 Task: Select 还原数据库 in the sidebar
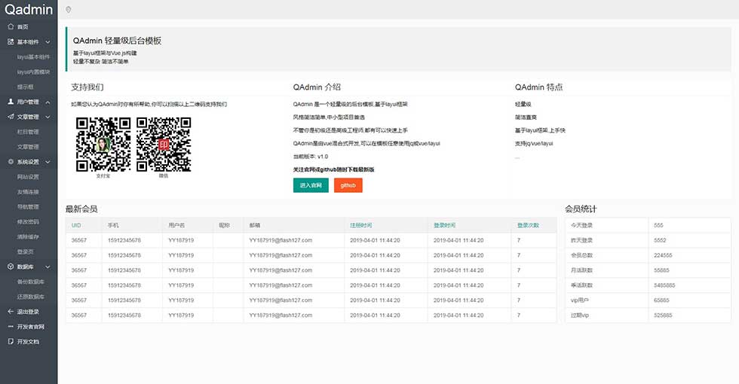coord(31,297)
